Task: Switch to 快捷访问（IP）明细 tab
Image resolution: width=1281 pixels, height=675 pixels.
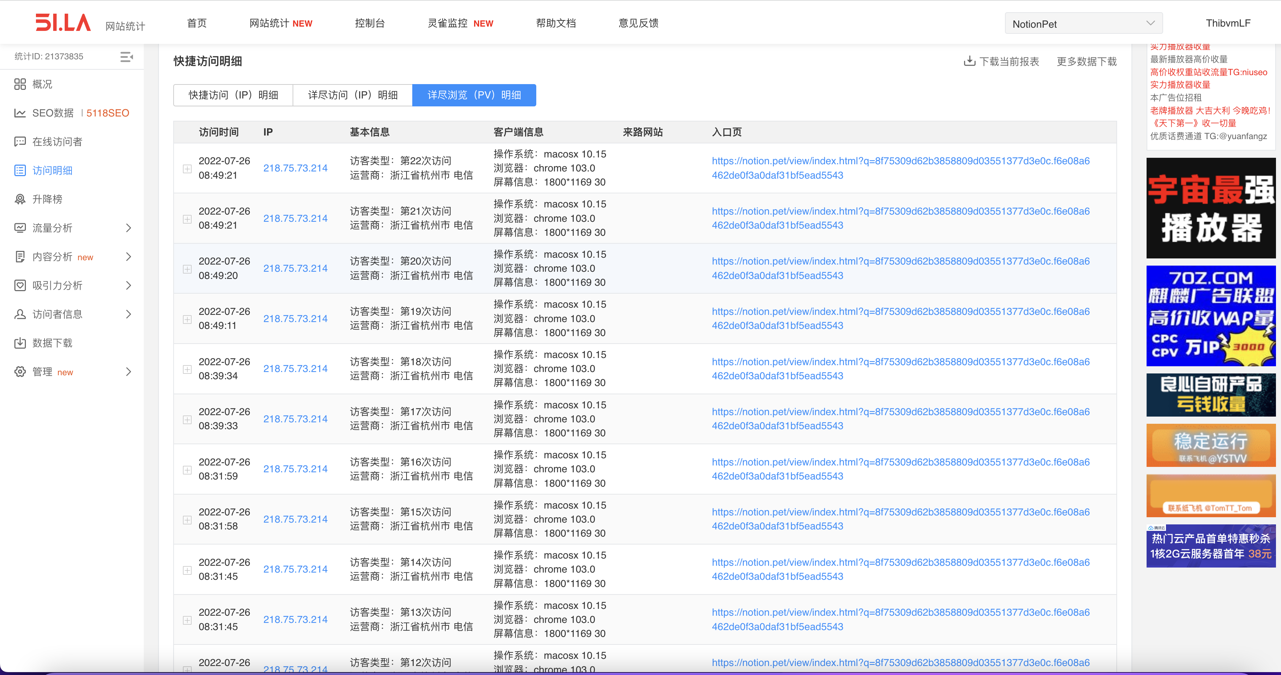Action: click(233, 95)
